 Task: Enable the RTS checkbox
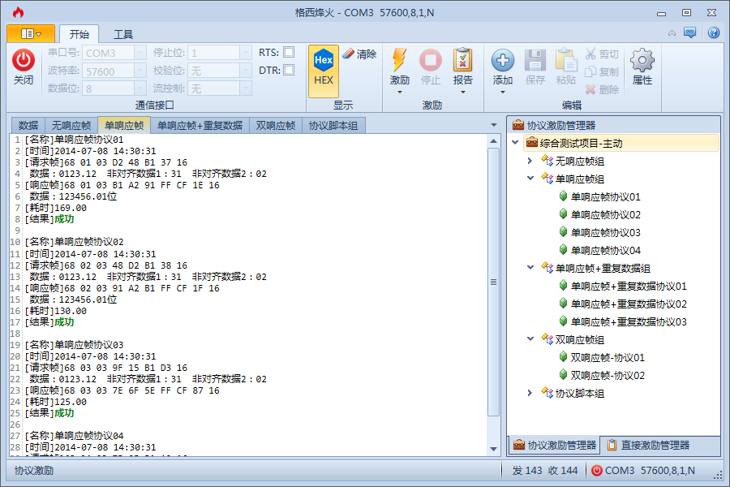(x=289, y=52)
